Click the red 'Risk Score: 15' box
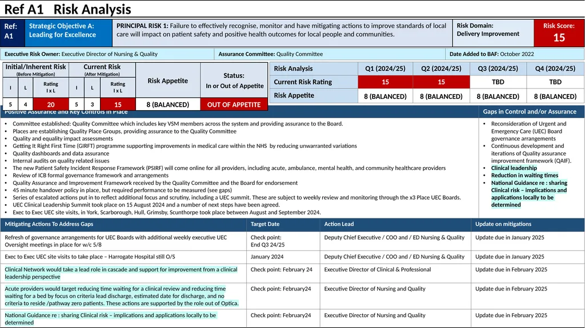 pos(559,33)
